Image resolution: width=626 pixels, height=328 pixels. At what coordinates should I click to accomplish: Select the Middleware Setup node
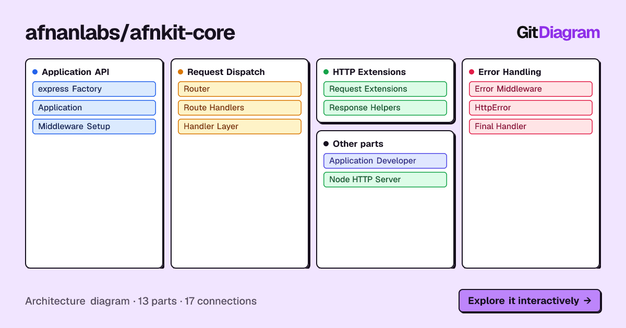[94, 127]
